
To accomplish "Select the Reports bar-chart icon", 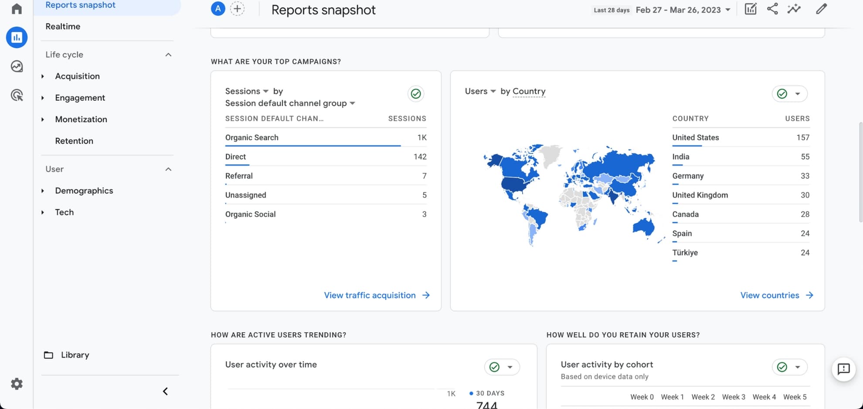I will (17, 37).
